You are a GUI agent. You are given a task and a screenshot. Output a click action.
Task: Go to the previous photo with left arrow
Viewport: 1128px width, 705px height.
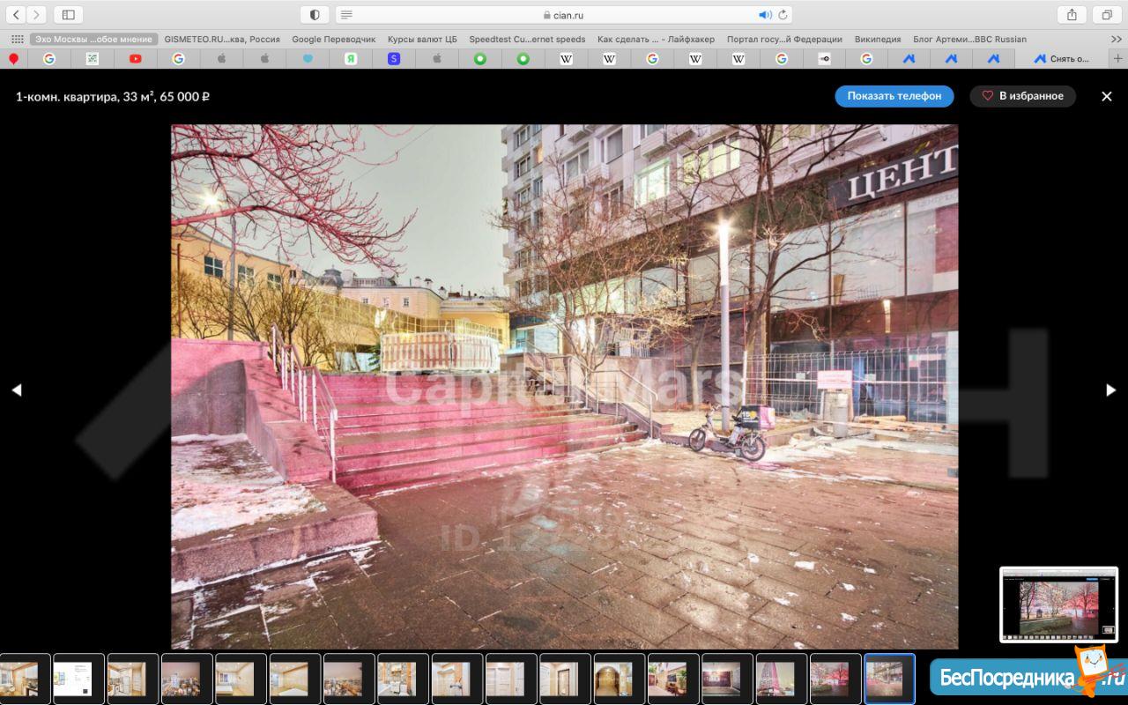(16, 390)
